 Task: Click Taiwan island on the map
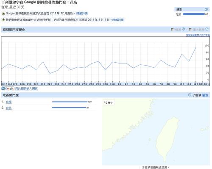pos(167,139)
